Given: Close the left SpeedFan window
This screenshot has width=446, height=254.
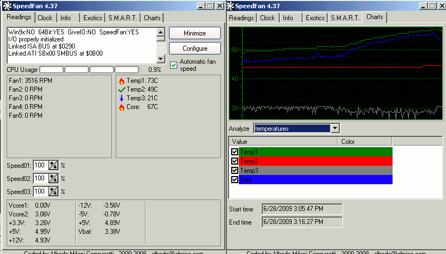Looking at the screenshot, I should [x=220, y=6].
